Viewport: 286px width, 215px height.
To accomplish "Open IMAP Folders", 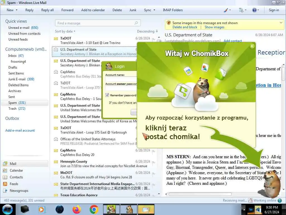I will 173,10.
